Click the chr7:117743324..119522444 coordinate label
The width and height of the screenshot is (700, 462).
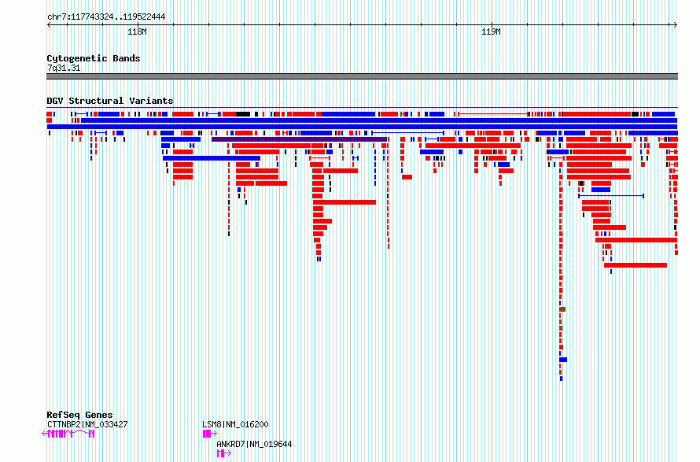coord(106,17)
